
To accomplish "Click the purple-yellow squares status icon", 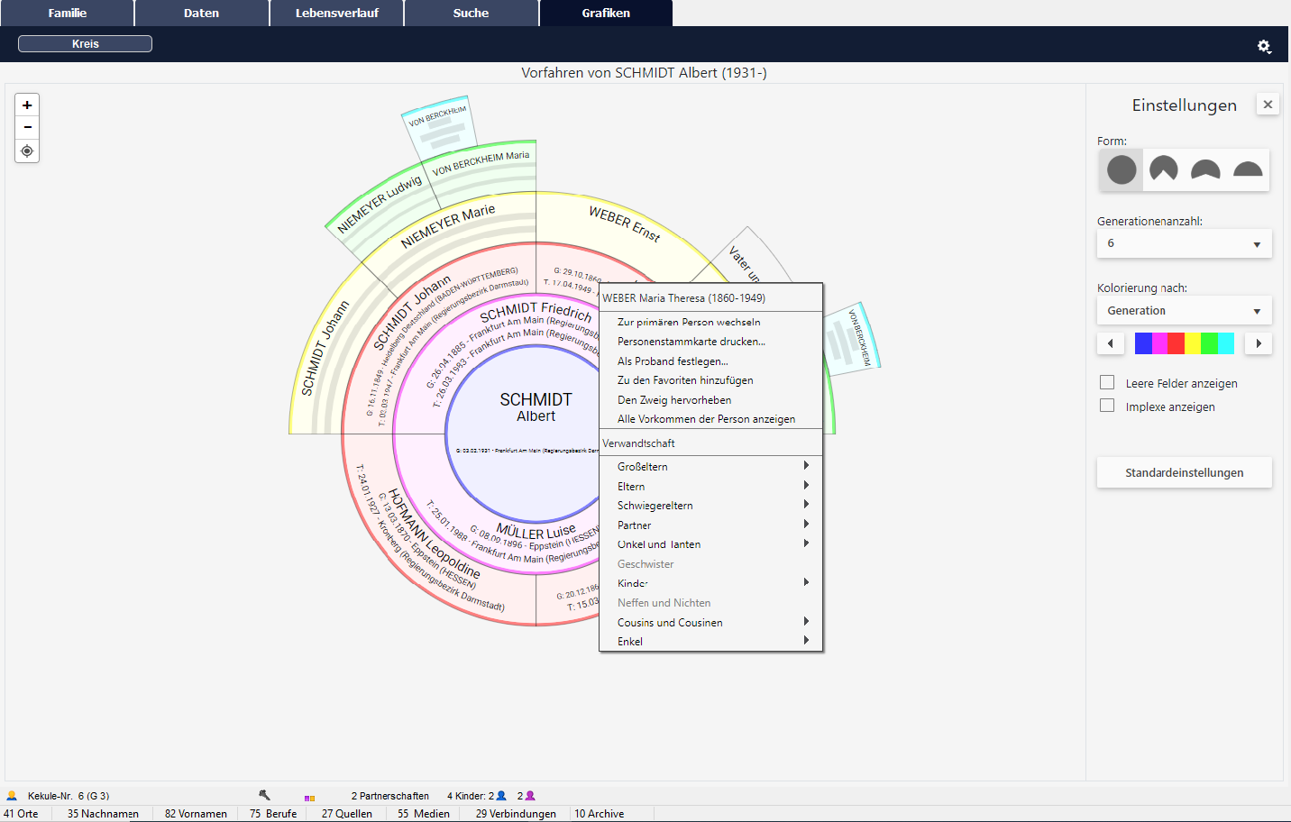I will (309, 798).
